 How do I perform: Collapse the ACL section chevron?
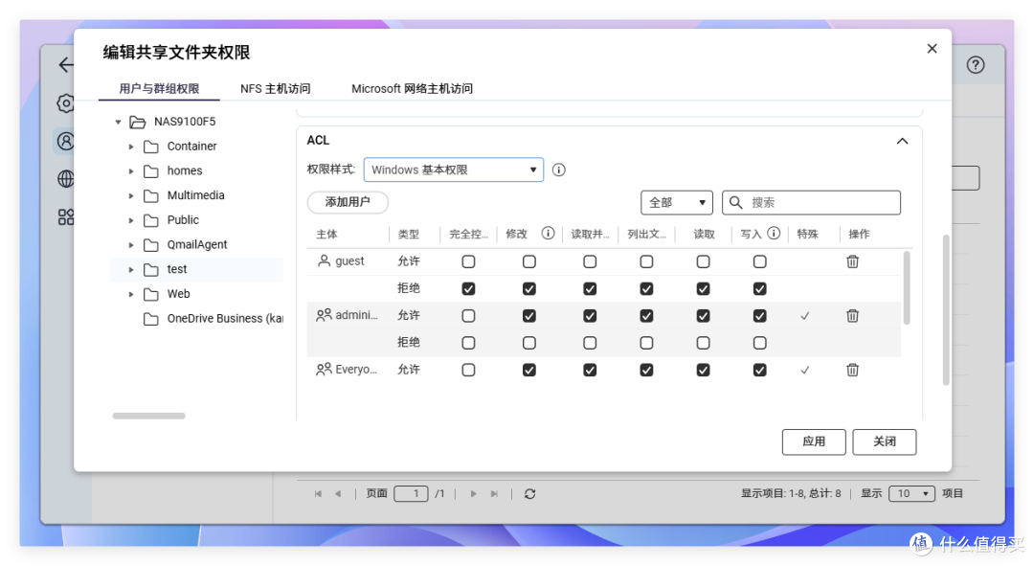(x=902, y=141)
